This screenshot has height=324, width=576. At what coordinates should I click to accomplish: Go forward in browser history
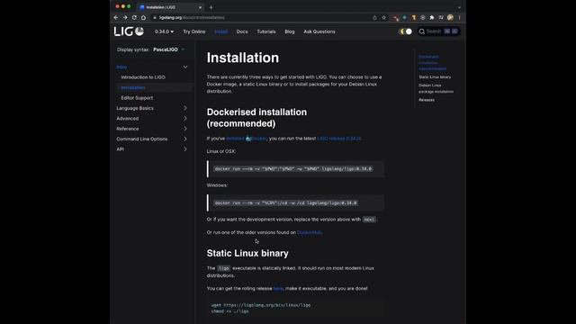tap(125, 18)
